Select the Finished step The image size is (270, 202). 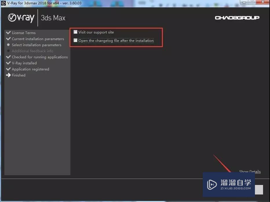point(16,75)
